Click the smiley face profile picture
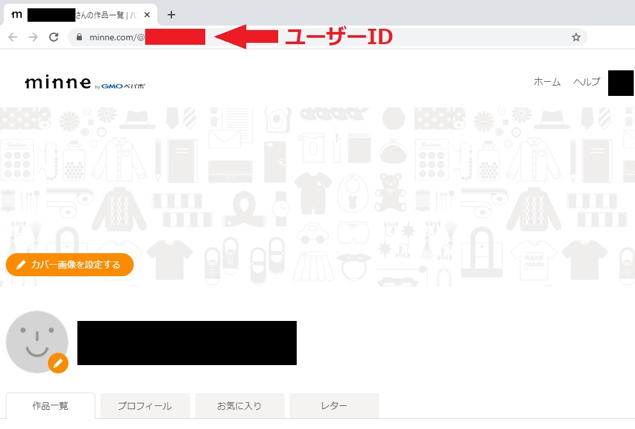635x429 pixels. click(x=37, y=340)
